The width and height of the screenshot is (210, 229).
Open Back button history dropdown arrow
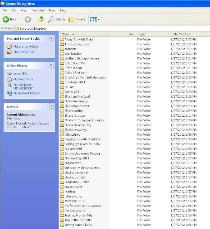(x=20, y=19)
